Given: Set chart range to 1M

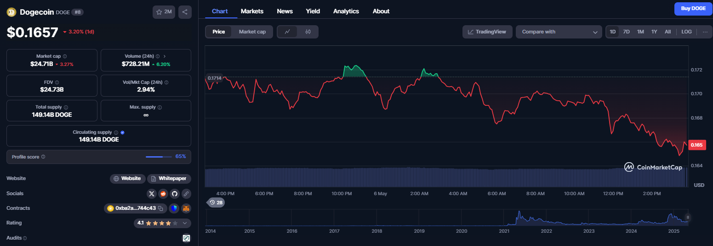Looking at the screenshot, I should (640, 32).
